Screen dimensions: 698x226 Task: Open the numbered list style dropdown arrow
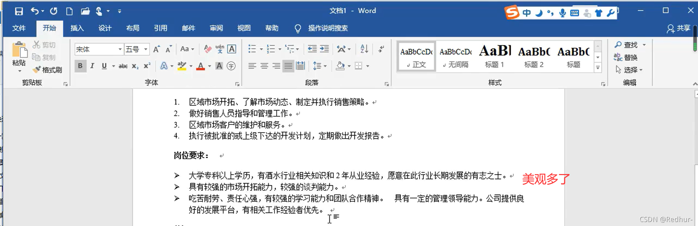click(280, 49)
